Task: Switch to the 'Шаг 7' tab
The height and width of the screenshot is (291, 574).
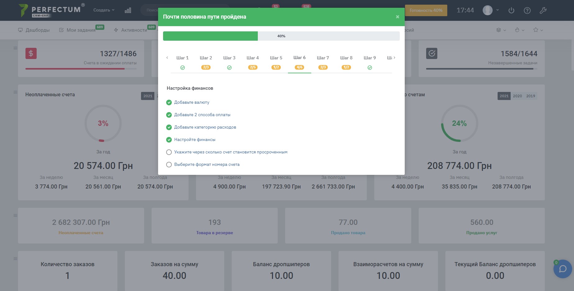Action: click(x=323, y=58)
